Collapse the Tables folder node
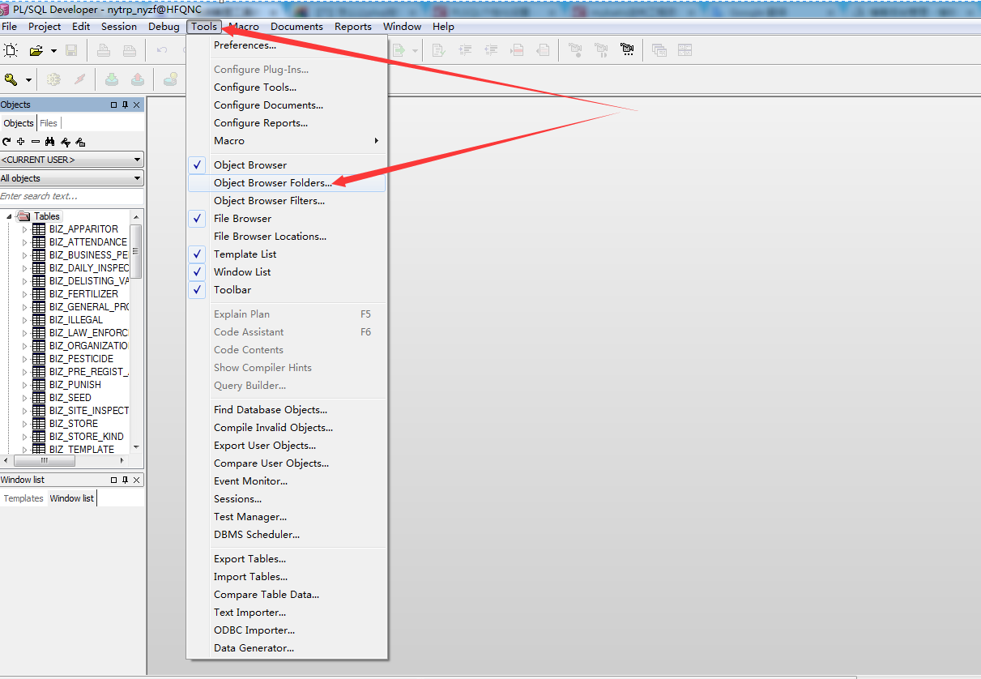The height and width of the screenshot is (679, 981). pyautogui.click(x=10, y=216)
